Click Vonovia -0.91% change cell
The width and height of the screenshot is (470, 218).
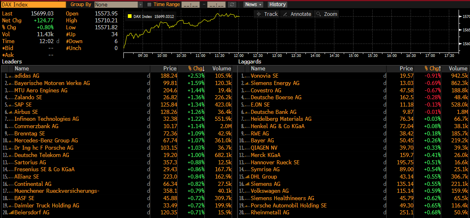pos(432,76)
